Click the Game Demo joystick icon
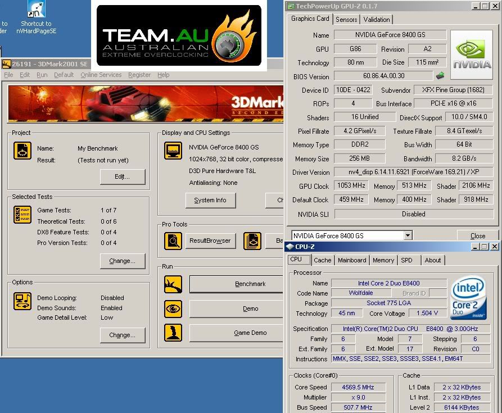This screenshot has width=502, height=413. tap(173, 333)
